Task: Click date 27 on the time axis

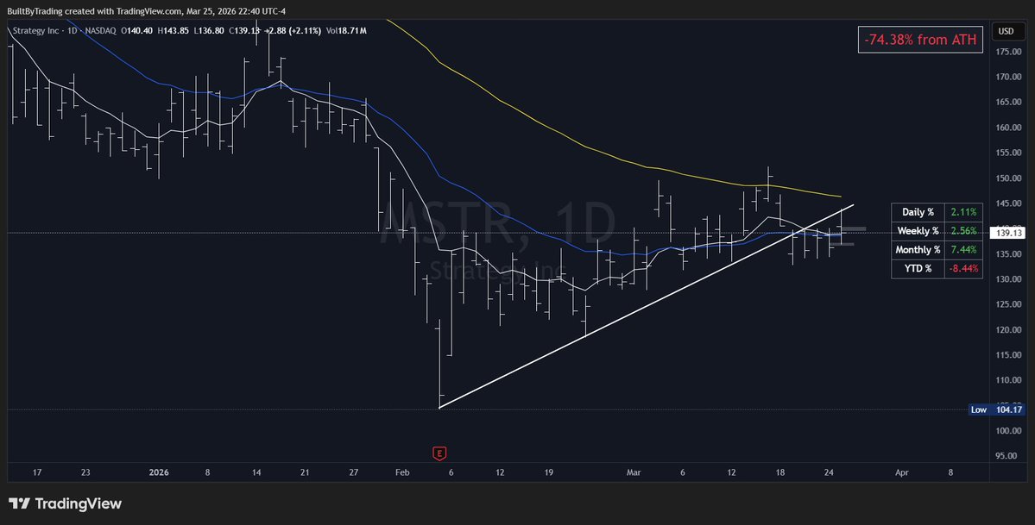Action: [x=353, y=472]
